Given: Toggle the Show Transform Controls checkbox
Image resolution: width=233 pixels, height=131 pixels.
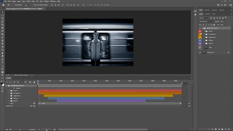Looking at the screenshot, I should point(33,5).
